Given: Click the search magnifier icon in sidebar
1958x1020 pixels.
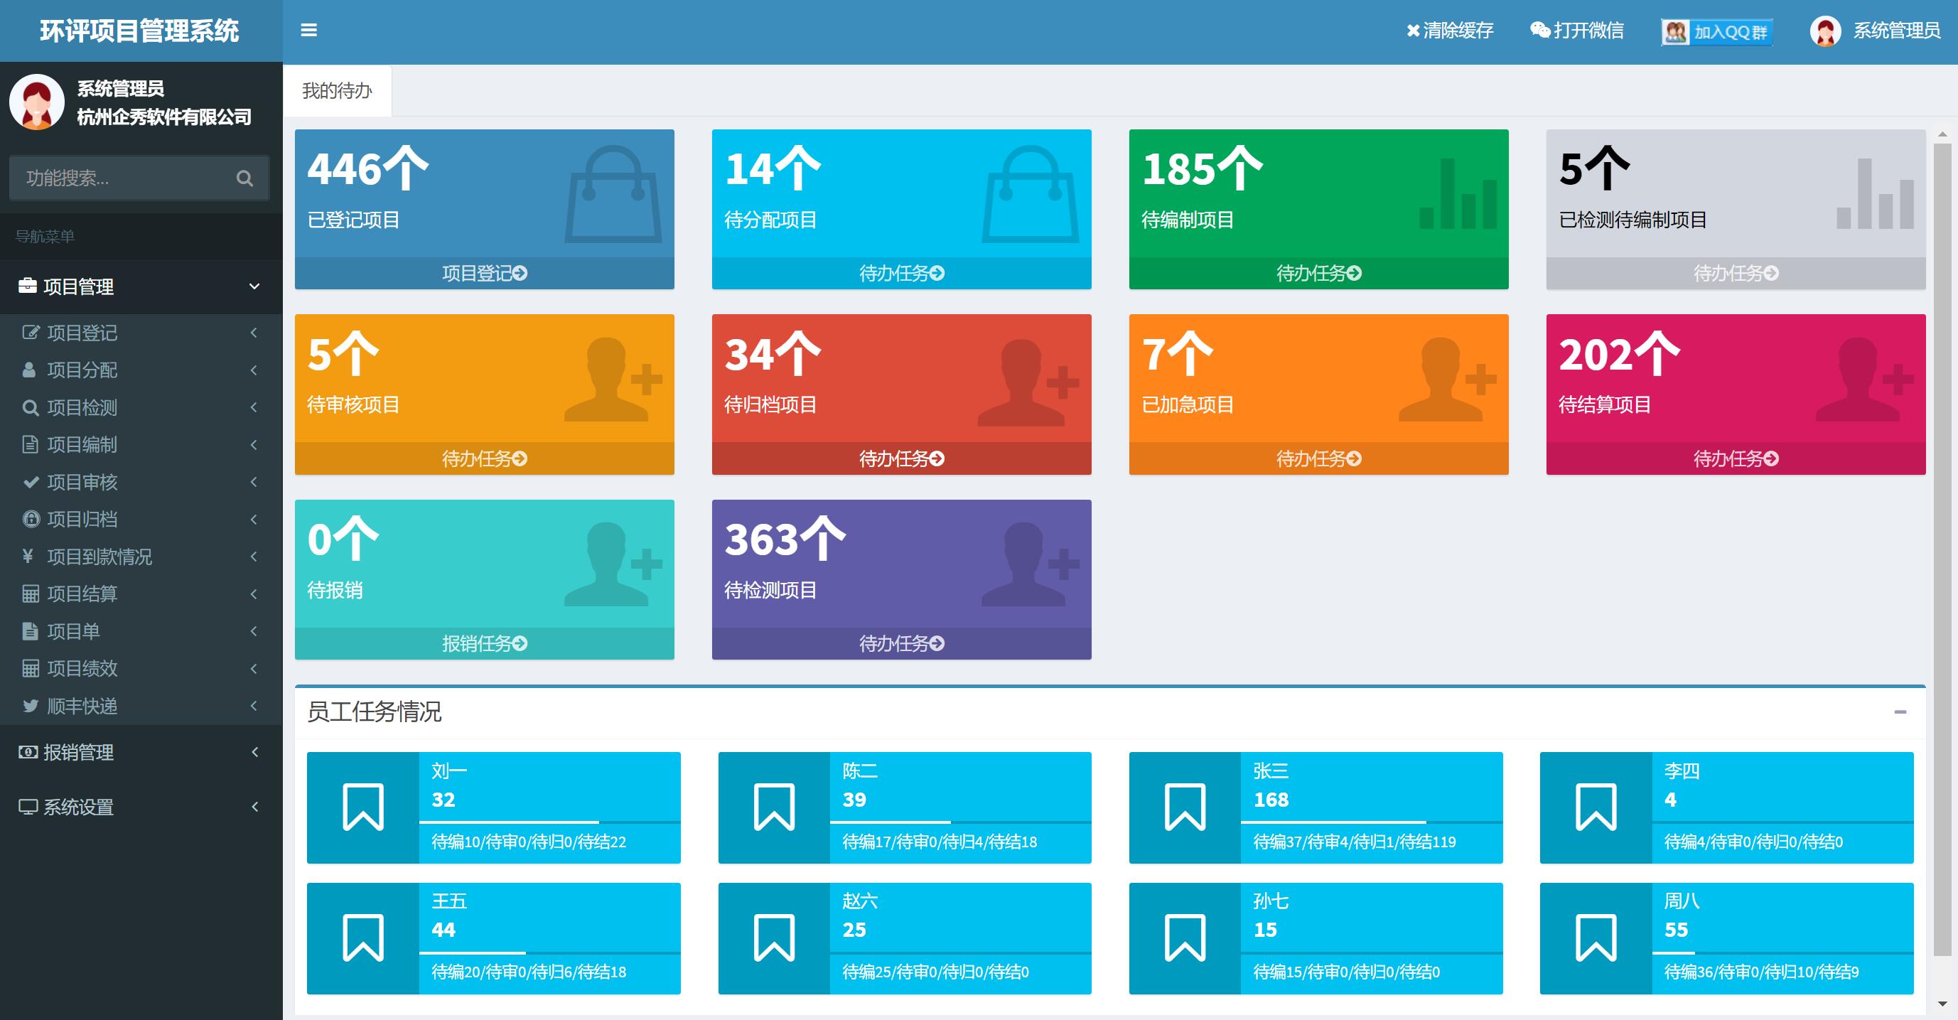Looking at the screenshot, I should pyautogui.click(x=244, y=178).
